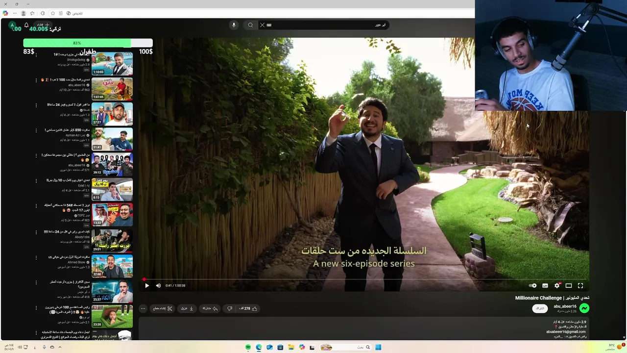The height and width of the screenshot is (353, 627).
Task: Enter fullscreen in the video player
Action: 580,285
